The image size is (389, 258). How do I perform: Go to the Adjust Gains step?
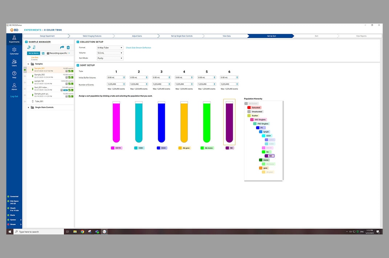pos(137,36)
